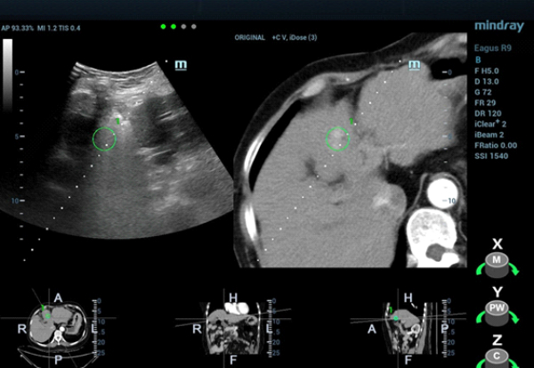
Task: Click the m orientation marker on CT image
Action: tap(414, 65)
